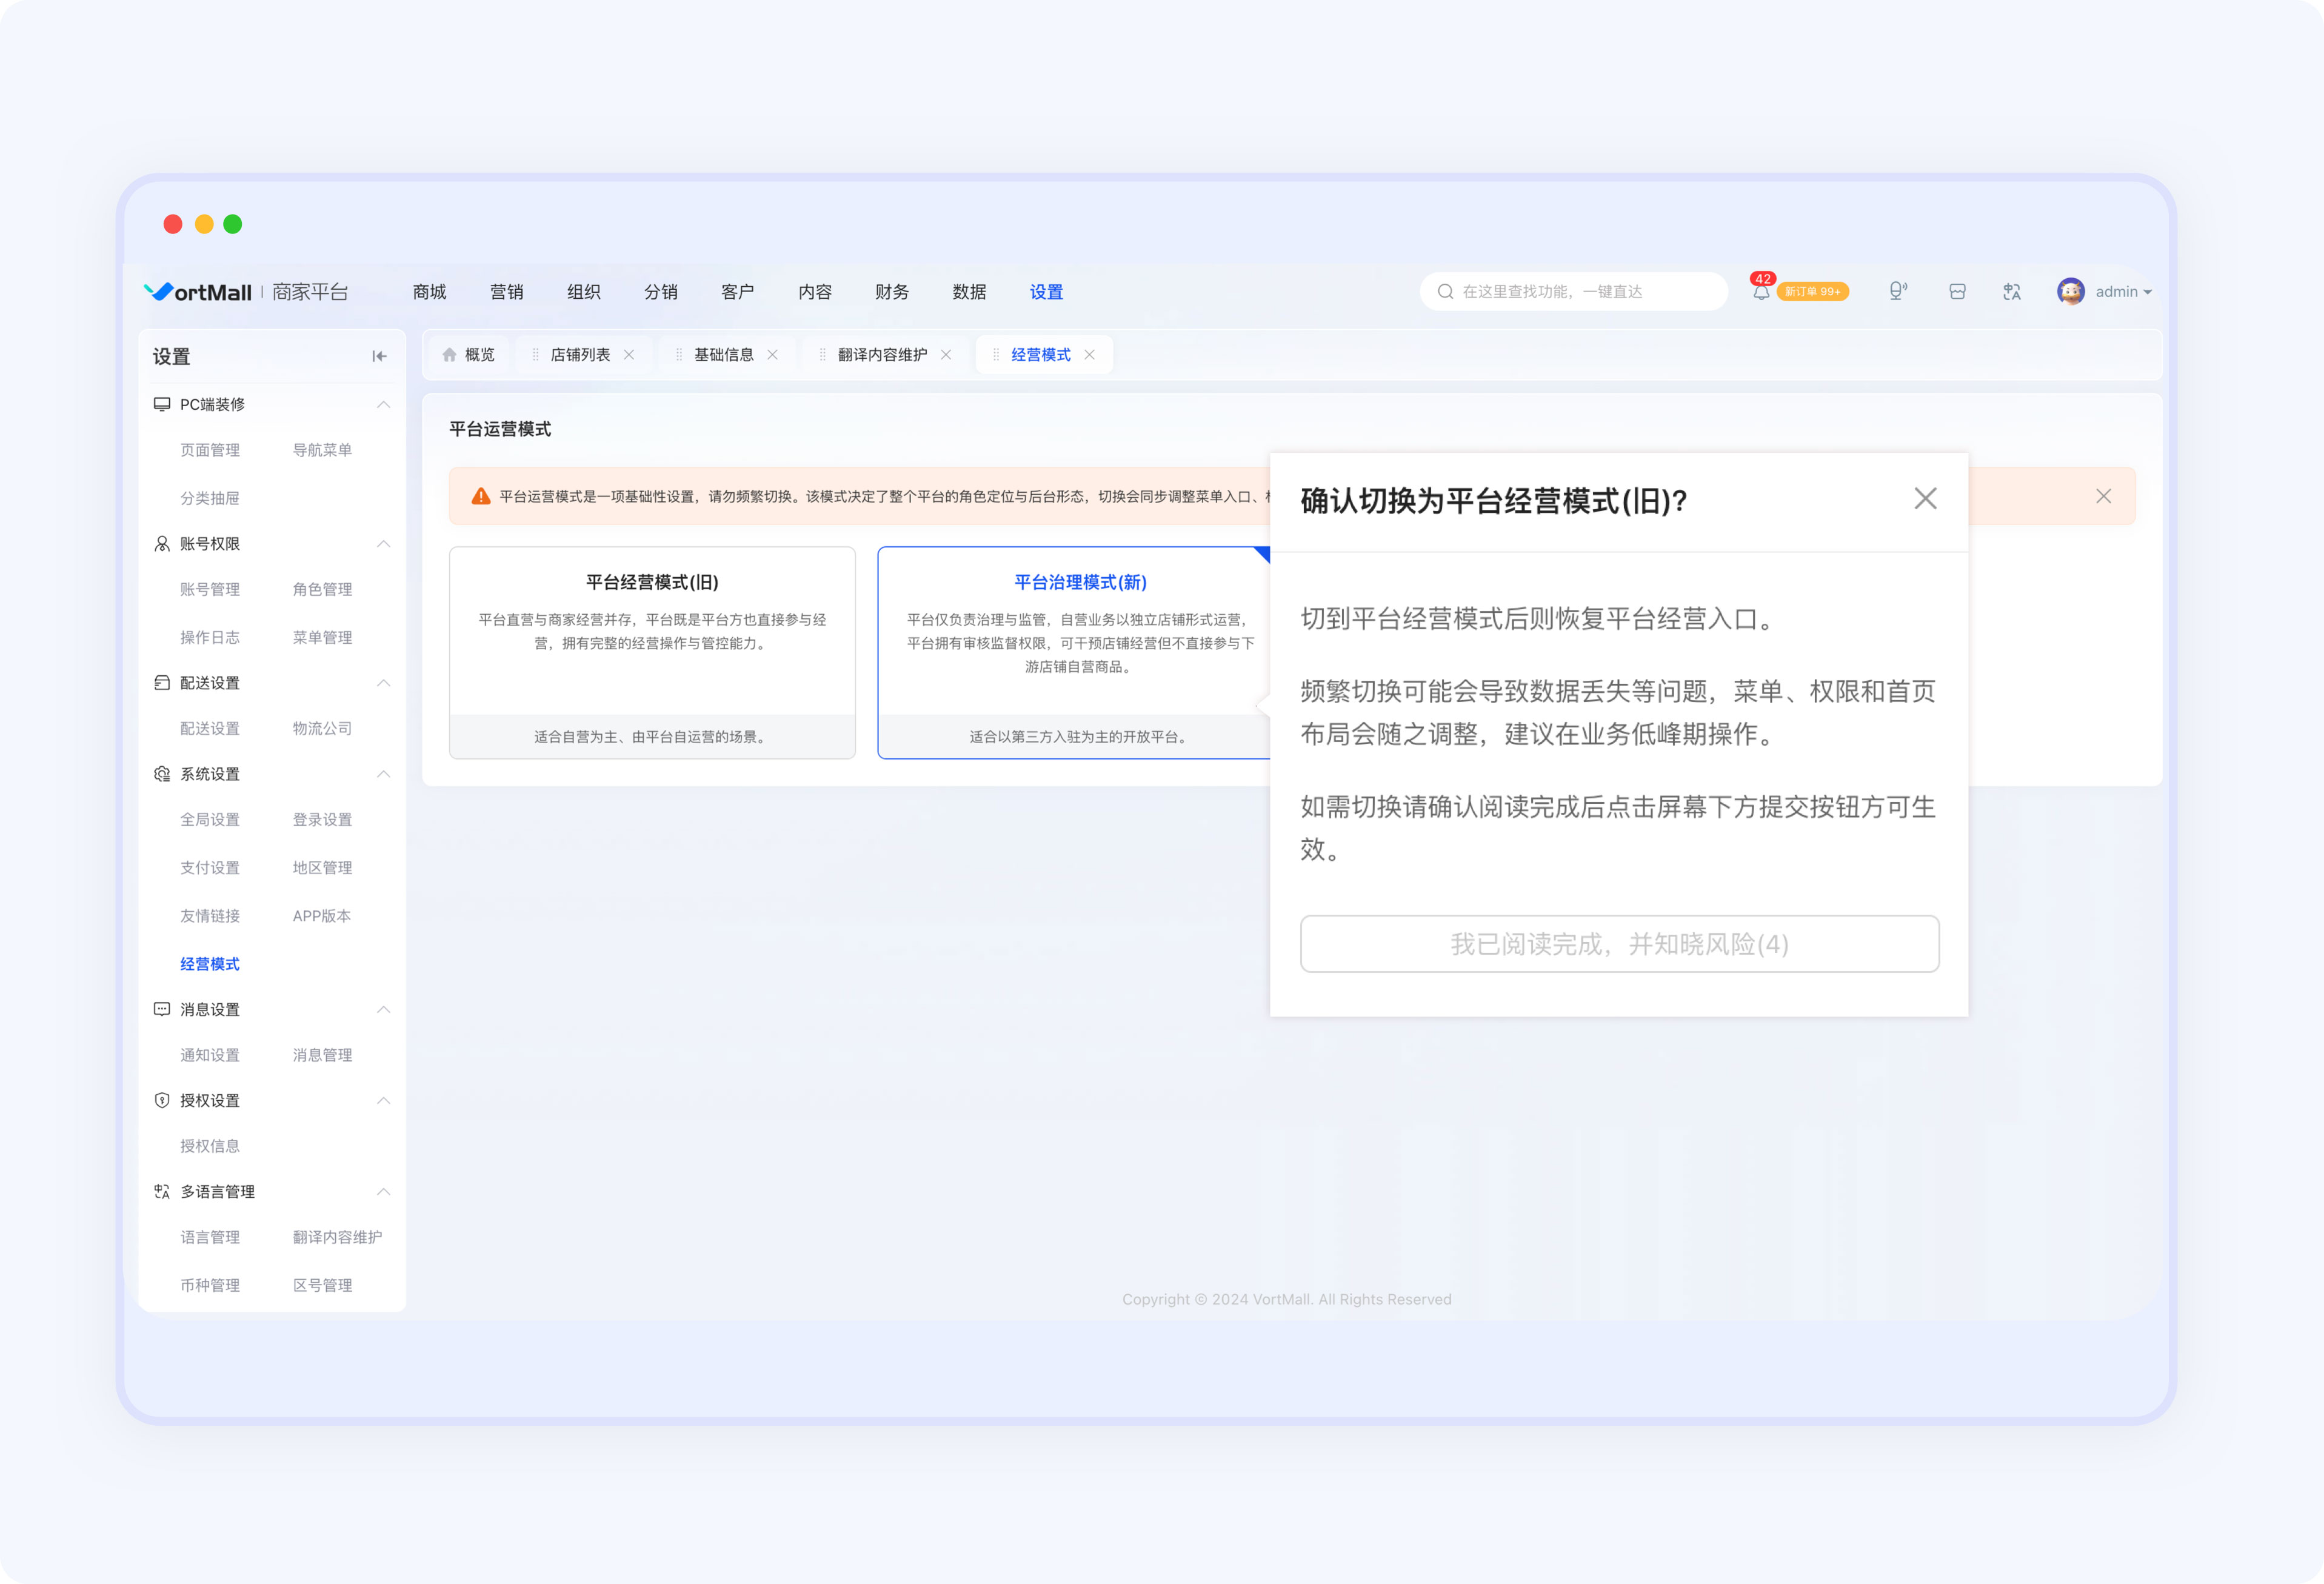Open the store icon in header
This screenshot has height=1584, width=2324.
point(1957,291)
